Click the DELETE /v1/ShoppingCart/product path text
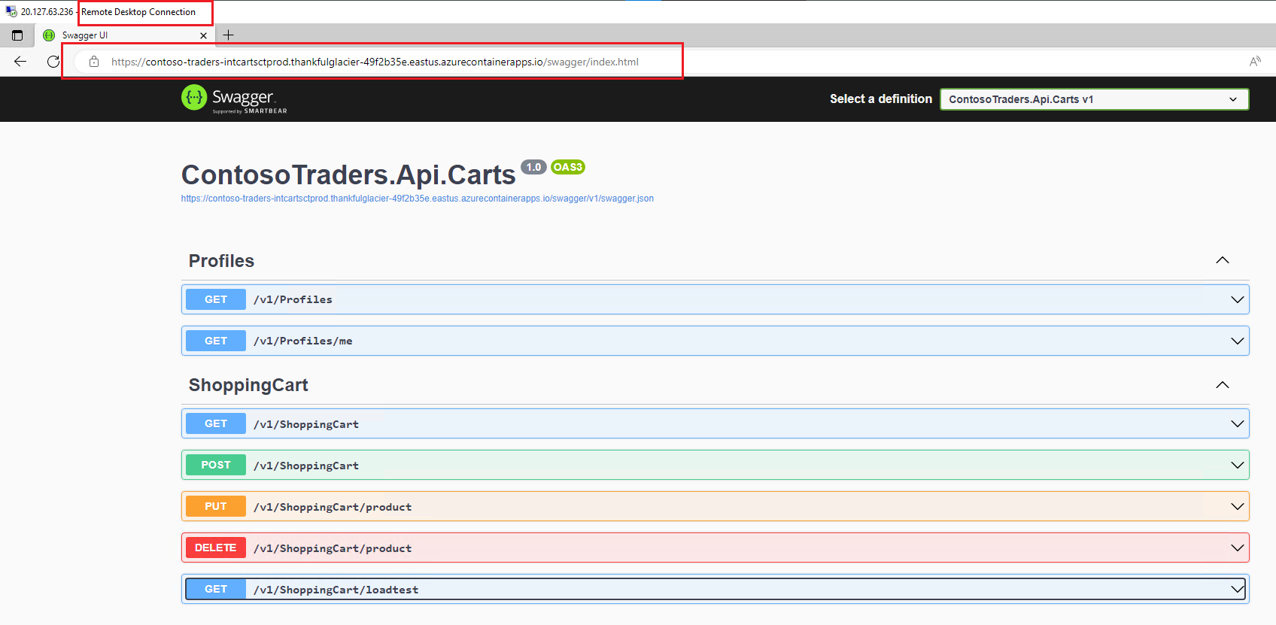1276x625 pixels. coord(333,548)
